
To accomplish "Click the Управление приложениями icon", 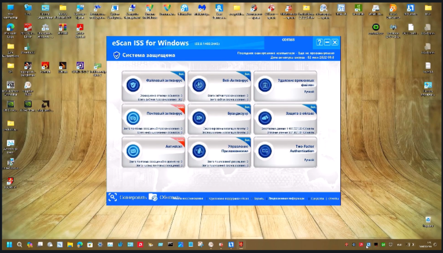I will tap(199, 151).
